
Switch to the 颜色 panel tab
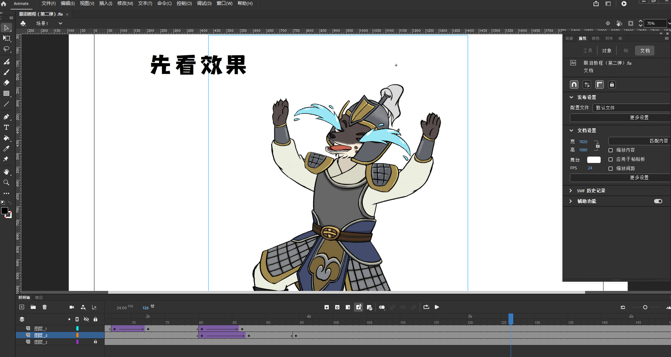click(596, 38)
